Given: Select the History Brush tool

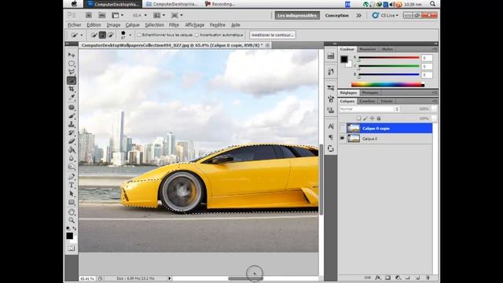Looking at the screenshot, I should coord(72,133).
